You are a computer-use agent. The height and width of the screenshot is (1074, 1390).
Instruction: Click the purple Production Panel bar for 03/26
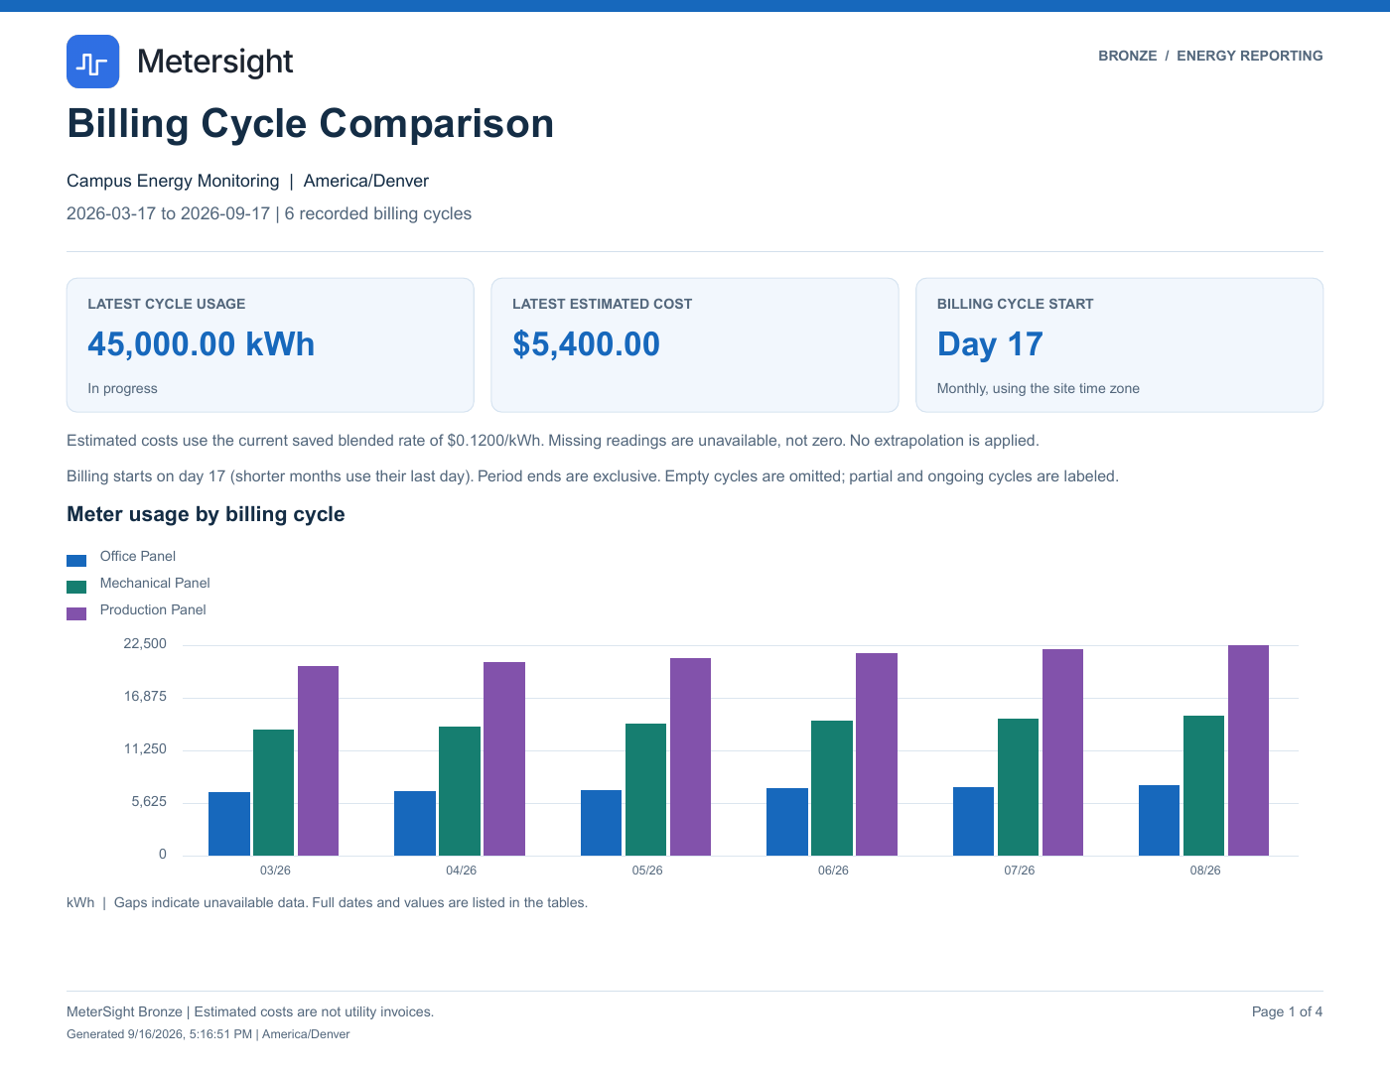319,761
